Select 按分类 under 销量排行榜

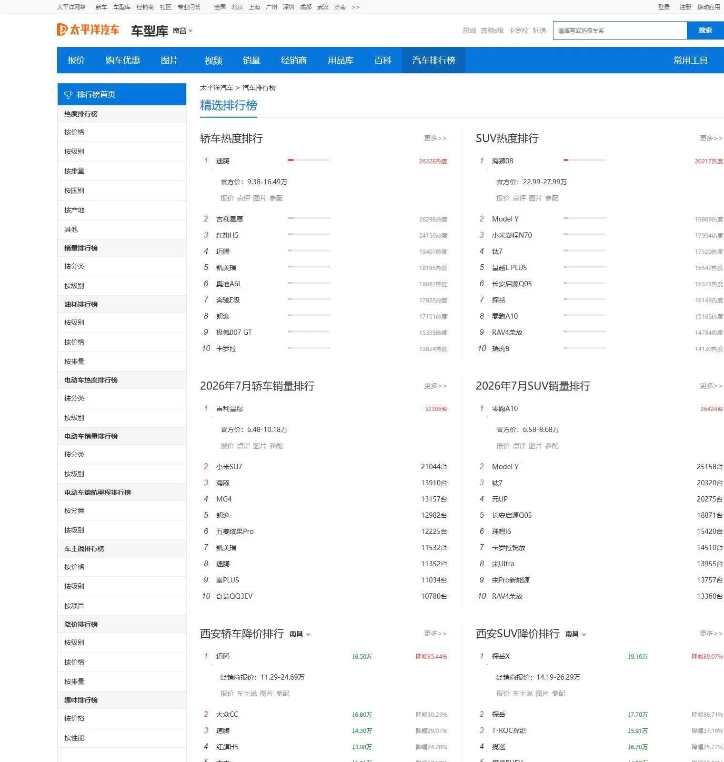coord(74,266)
